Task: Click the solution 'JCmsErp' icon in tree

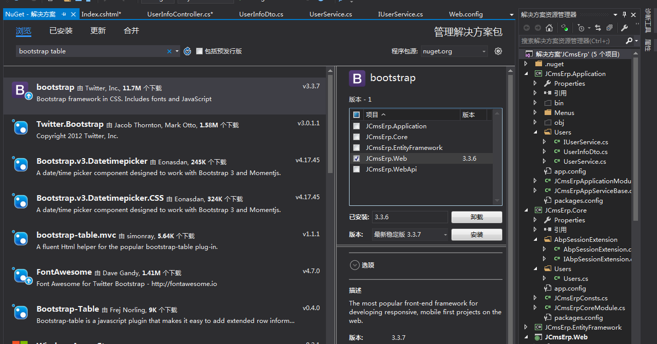Action: click(x=529, y=54)
